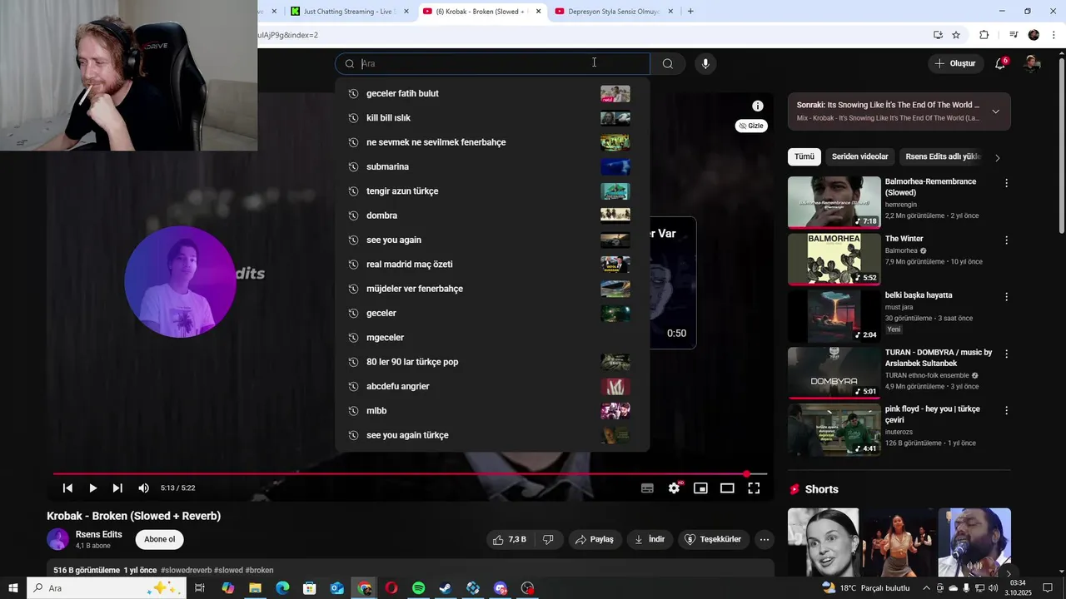Screen dimensions: 1066x599
Task: Open the Chrome three-dot menu
Action: coord(1054,35)
